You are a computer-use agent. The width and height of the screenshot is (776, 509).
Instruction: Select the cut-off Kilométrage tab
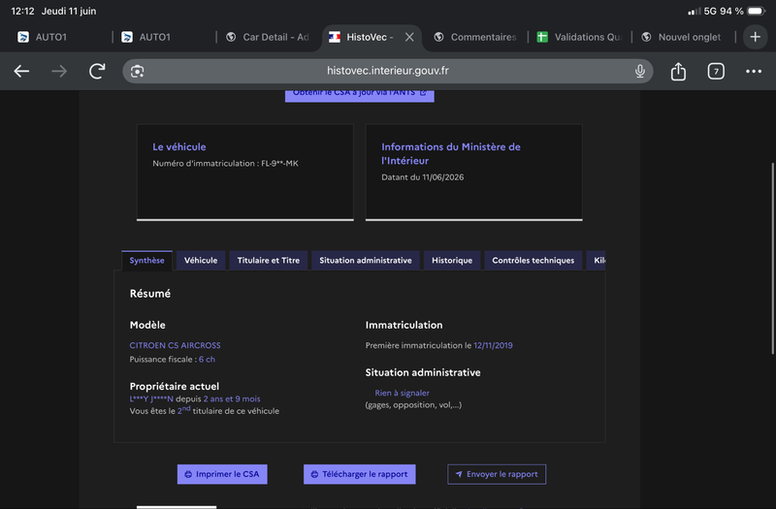[x=597, y=260]
